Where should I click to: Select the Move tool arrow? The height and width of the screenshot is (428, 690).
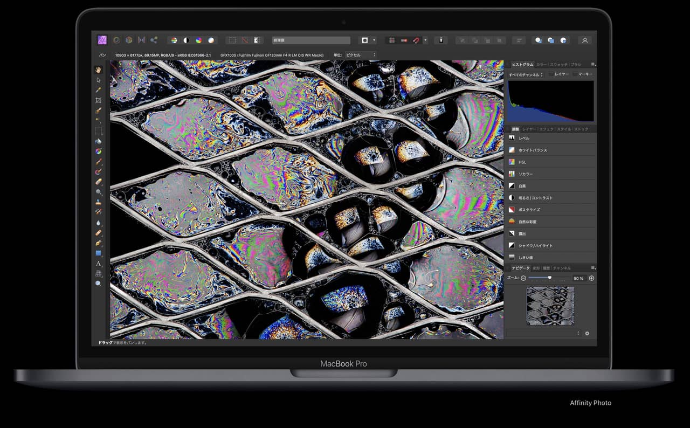click(99, 80)
